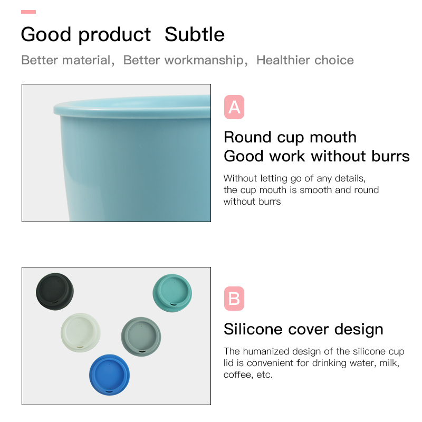Image resolution: width=422 pixels, height=422 pixels.
Task: Click the pink letter B badge
Action: click(x=234, y=299)
